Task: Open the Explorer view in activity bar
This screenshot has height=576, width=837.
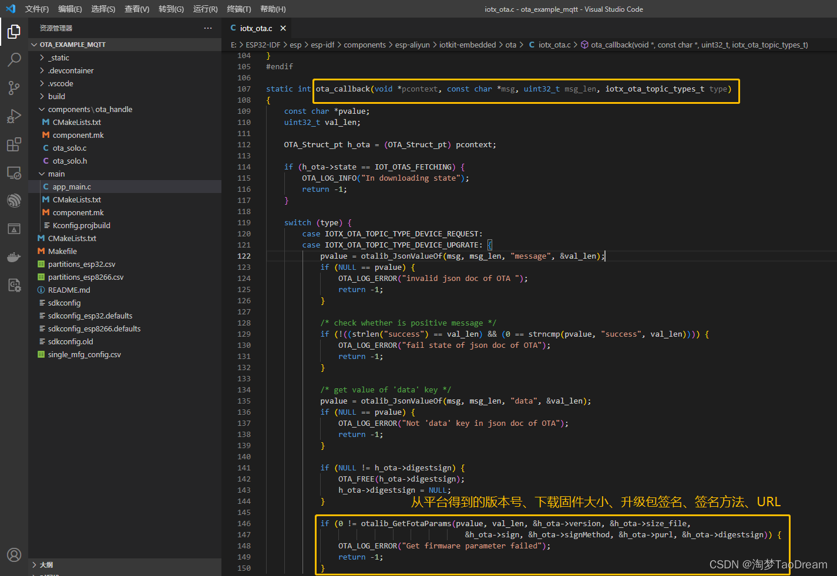Action: 14,31
